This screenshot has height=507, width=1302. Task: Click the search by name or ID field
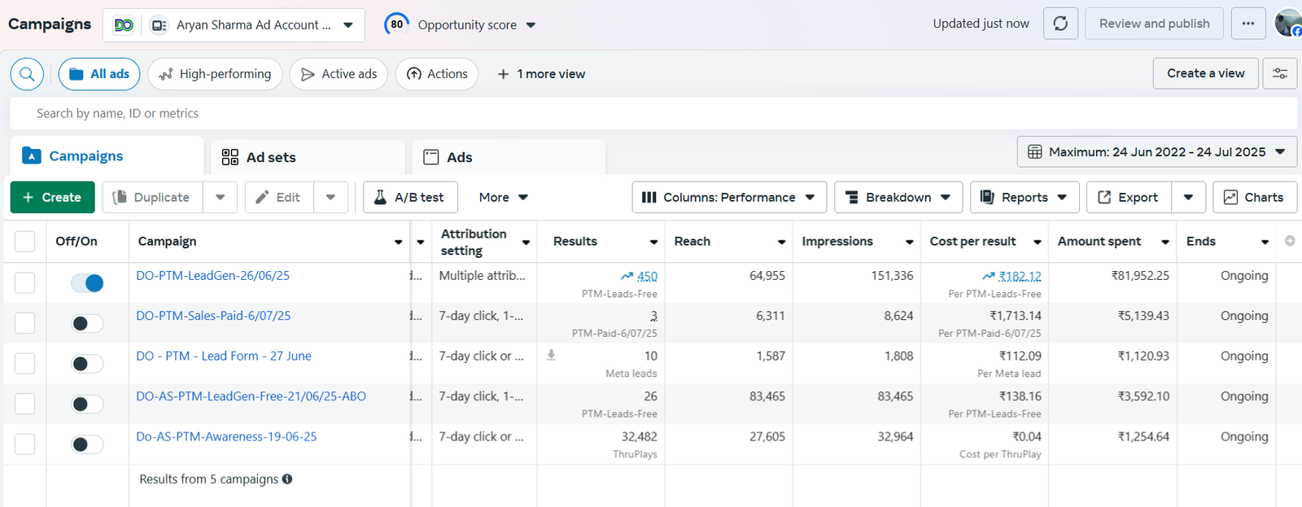[651, 114]
